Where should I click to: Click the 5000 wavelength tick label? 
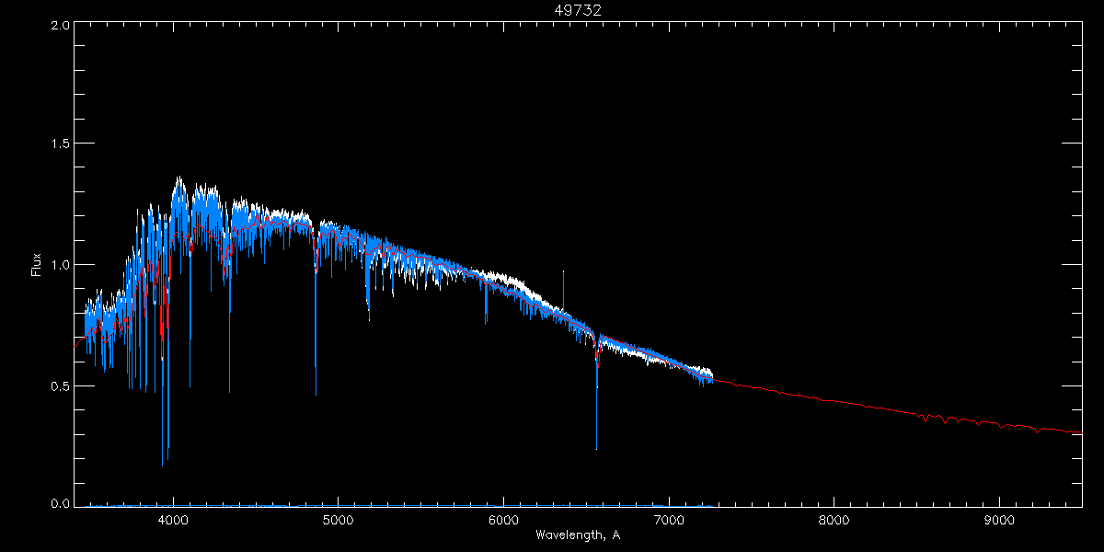[x=338, y=519]
